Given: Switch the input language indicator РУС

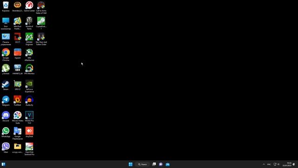Looking at the screenshot, I should point(269,164).
